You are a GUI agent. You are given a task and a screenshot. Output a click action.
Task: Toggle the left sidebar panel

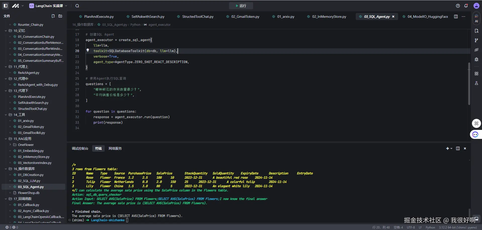pos(6,6)
